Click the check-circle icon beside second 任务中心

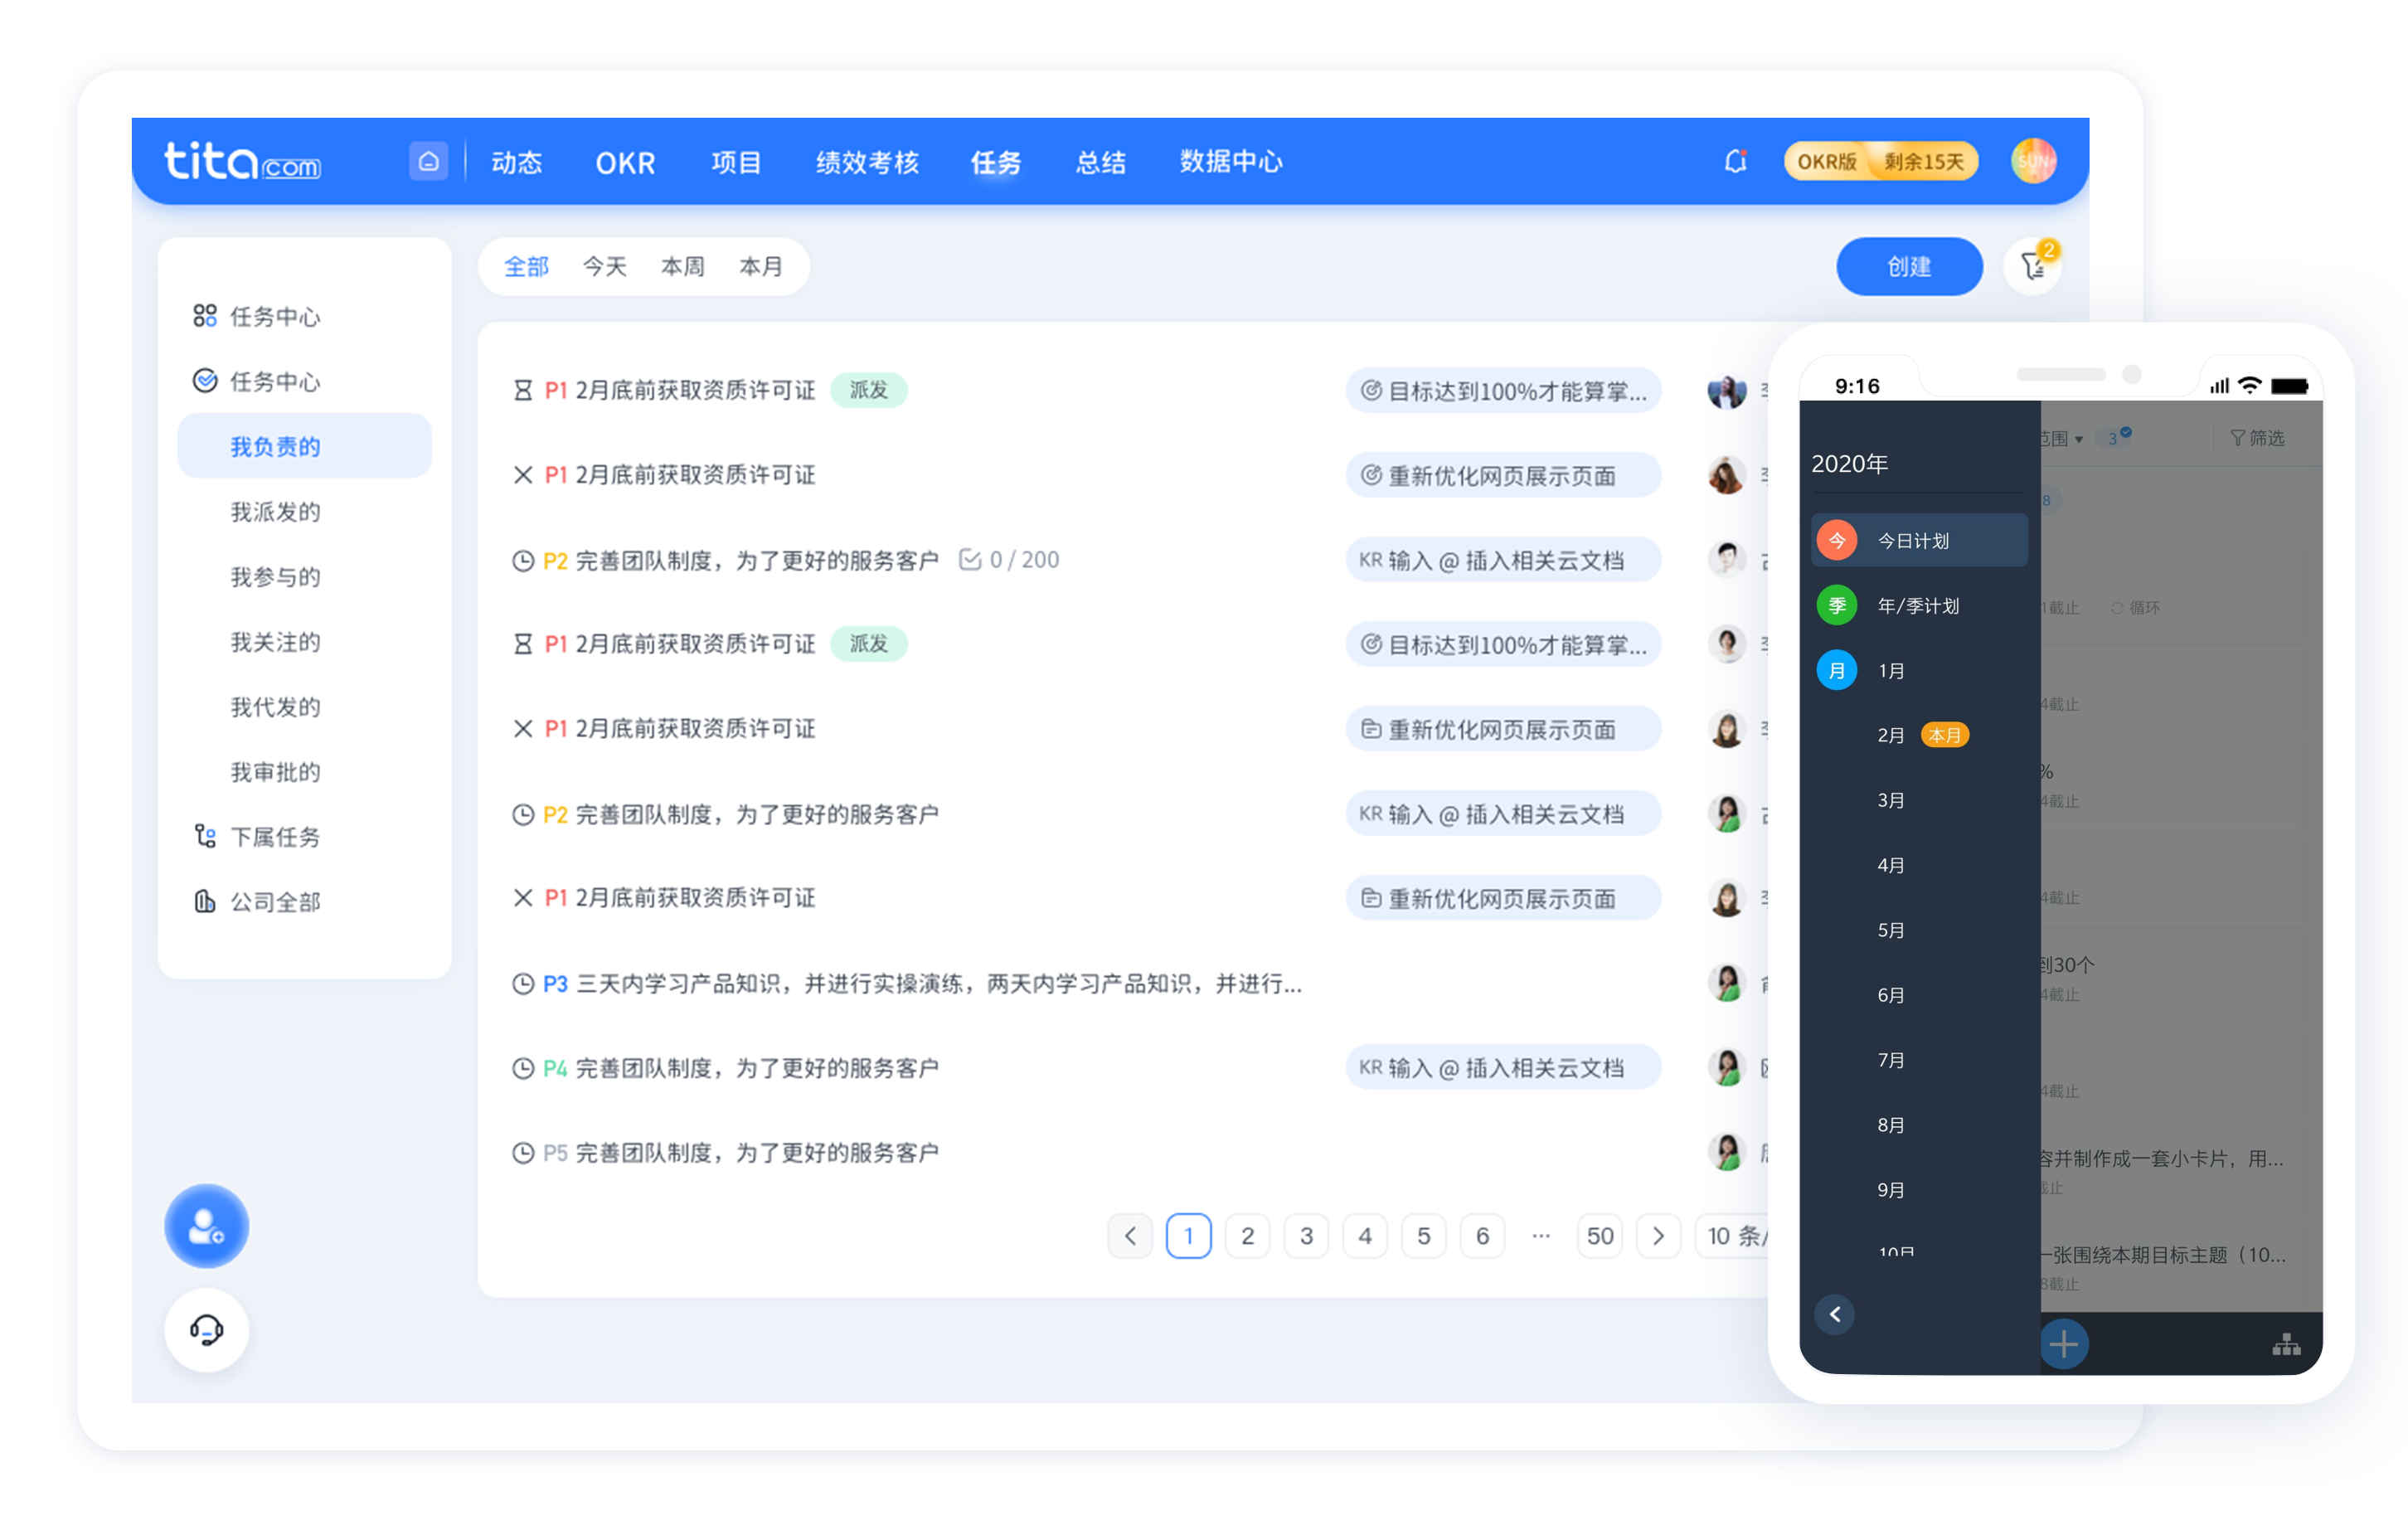[205, 381]
